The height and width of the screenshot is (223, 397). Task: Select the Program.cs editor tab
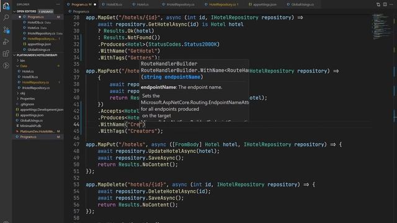point(81,4)
